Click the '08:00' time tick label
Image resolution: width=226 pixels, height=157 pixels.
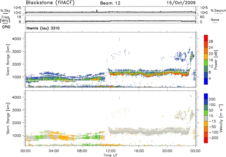[x=82, y=151]
